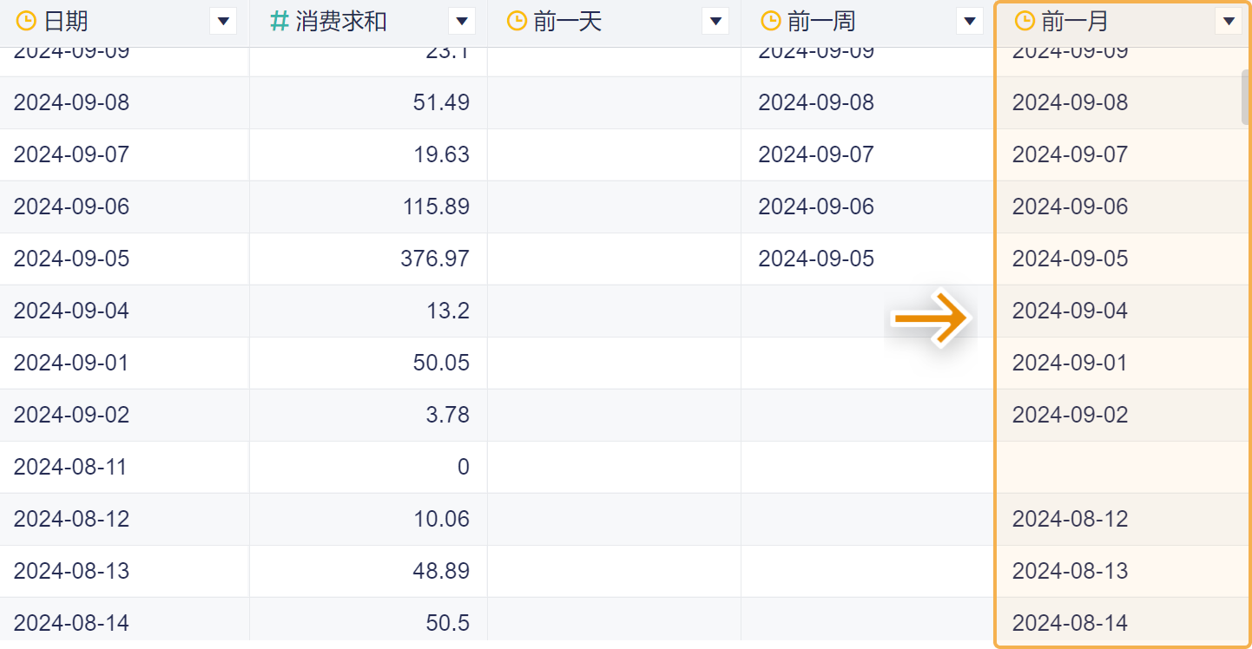Screen dimensions: 1252x649
Task: Select 2024-09-07 in the 前一月 column
Action: click(x=1071, y=154)
